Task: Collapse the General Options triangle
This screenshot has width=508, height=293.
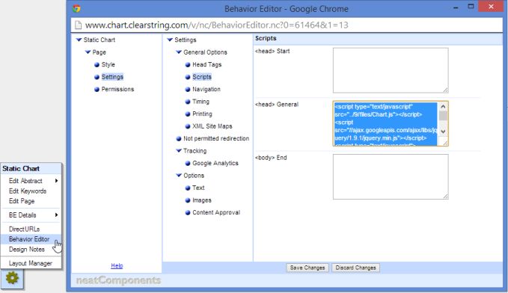Action: pyautogui.click(x=179, y=52)
